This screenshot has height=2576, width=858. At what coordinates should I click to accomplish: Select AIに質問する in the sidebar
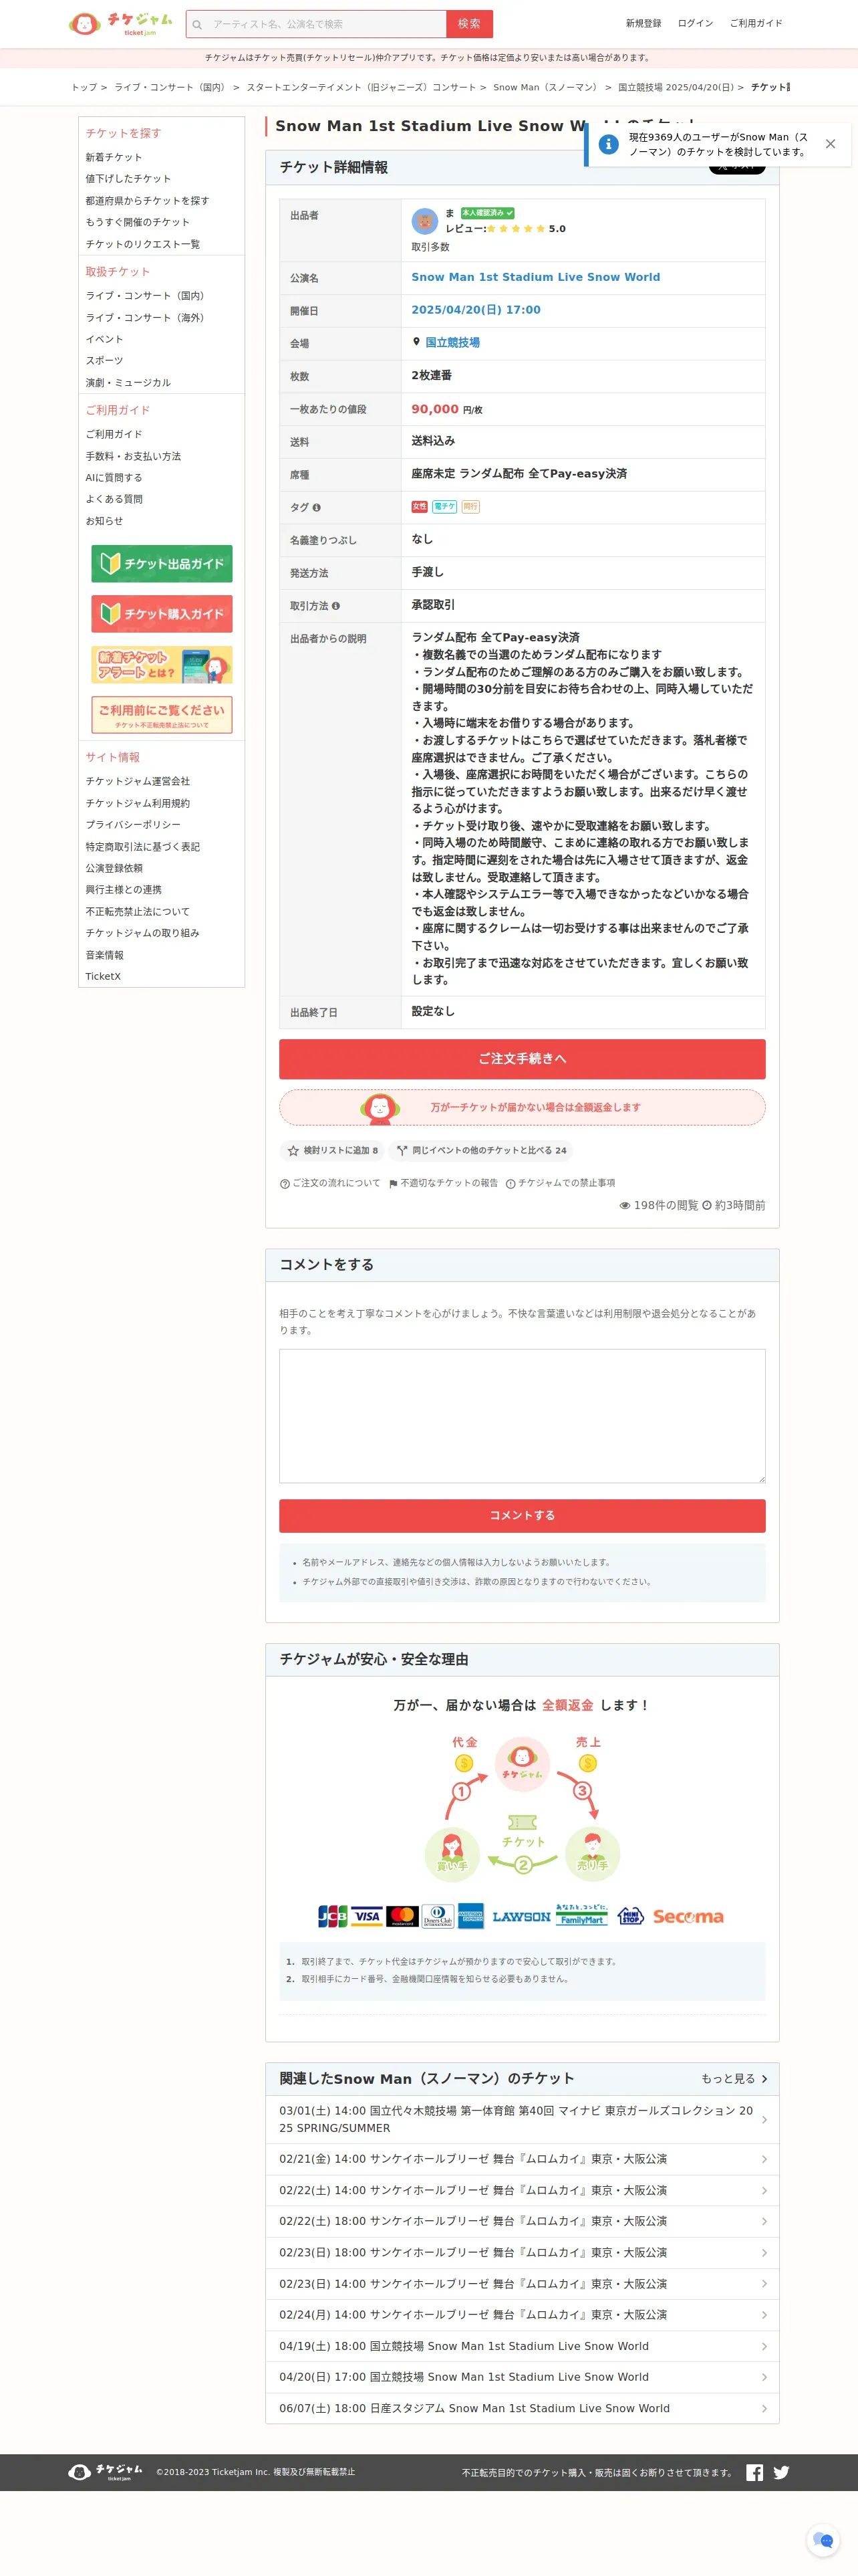click(114, 478)
